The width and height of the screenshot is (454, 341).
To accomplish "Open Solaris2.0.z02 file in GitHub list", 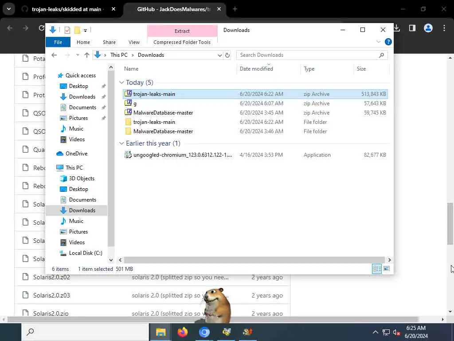I will [51, 277].
